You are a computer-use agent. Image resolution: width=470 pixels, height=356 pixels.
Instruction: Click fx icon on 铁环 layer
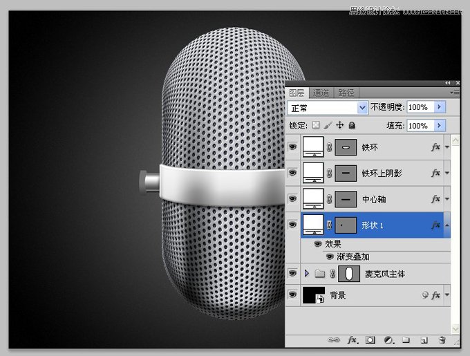coord(436,147)
